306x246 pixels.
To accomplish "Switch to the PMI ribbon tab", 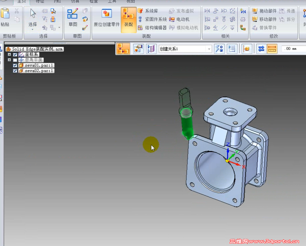I will point(57,1).
